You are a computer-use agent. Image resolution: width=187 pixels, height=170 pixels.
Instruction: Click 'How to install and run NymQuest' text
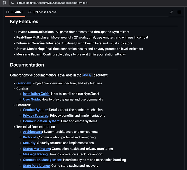click(75, 94)
